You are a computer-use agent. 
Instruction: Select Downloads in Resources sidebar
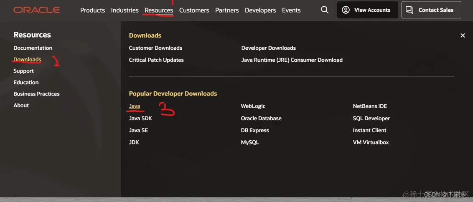tap(27, 59)
